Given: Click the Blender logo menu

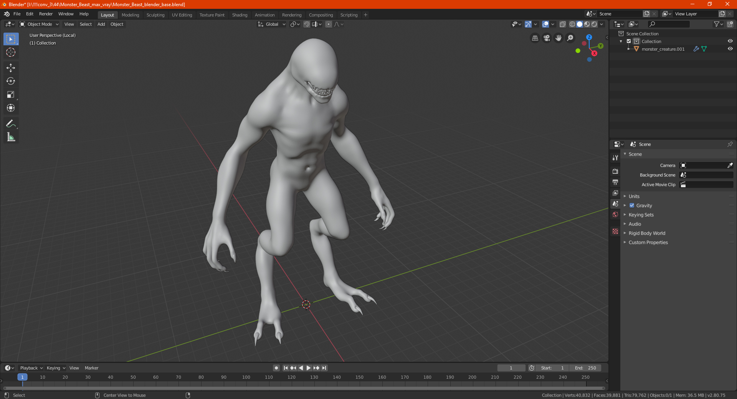Looking at the screenshot, I should point(7,14).
